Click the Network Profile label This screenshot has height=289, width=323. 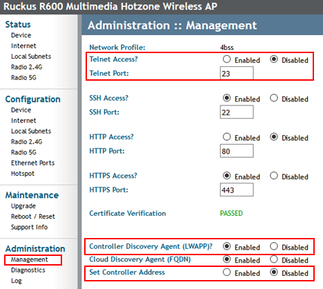click(117, 48)
